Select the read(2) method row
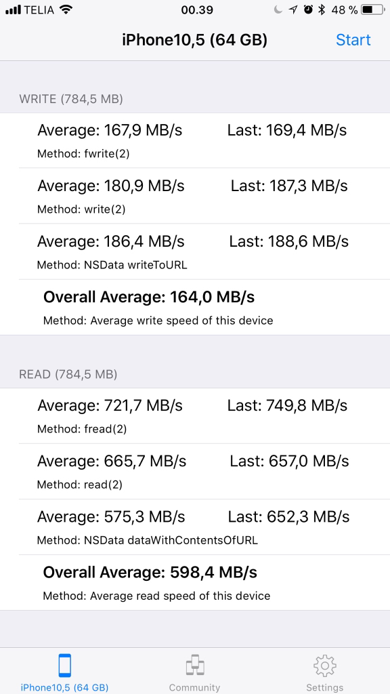390x694 pixels. (x=195, y=472)
